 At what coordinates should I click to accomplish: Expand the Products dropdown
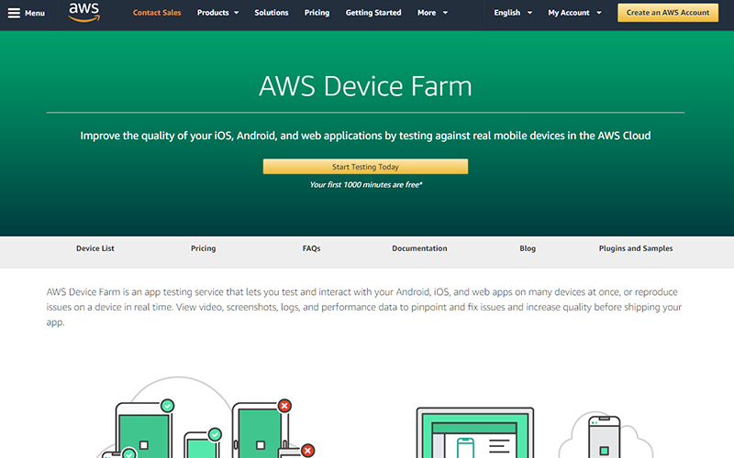pos(217,13)
